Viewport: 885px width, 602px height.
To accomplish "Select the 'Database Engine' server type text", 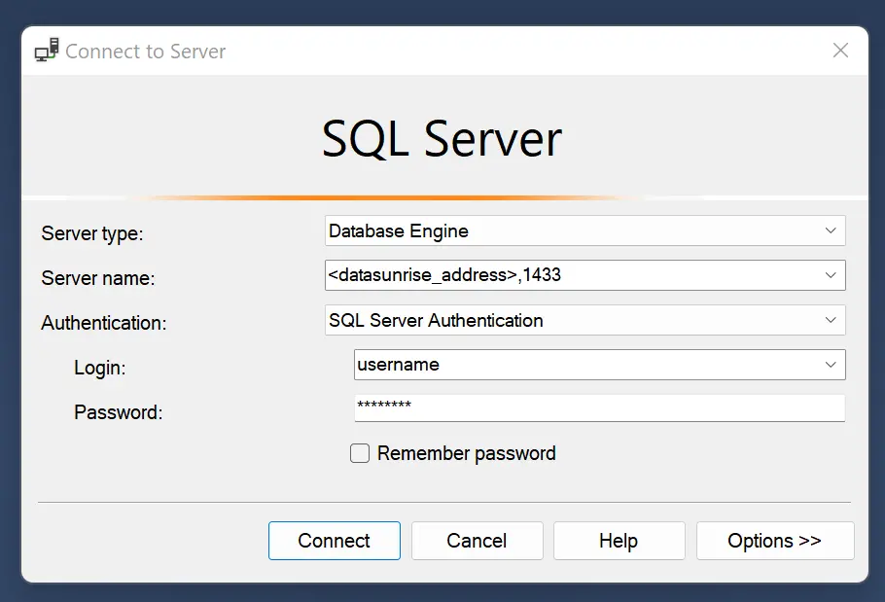I will point(399,231).
